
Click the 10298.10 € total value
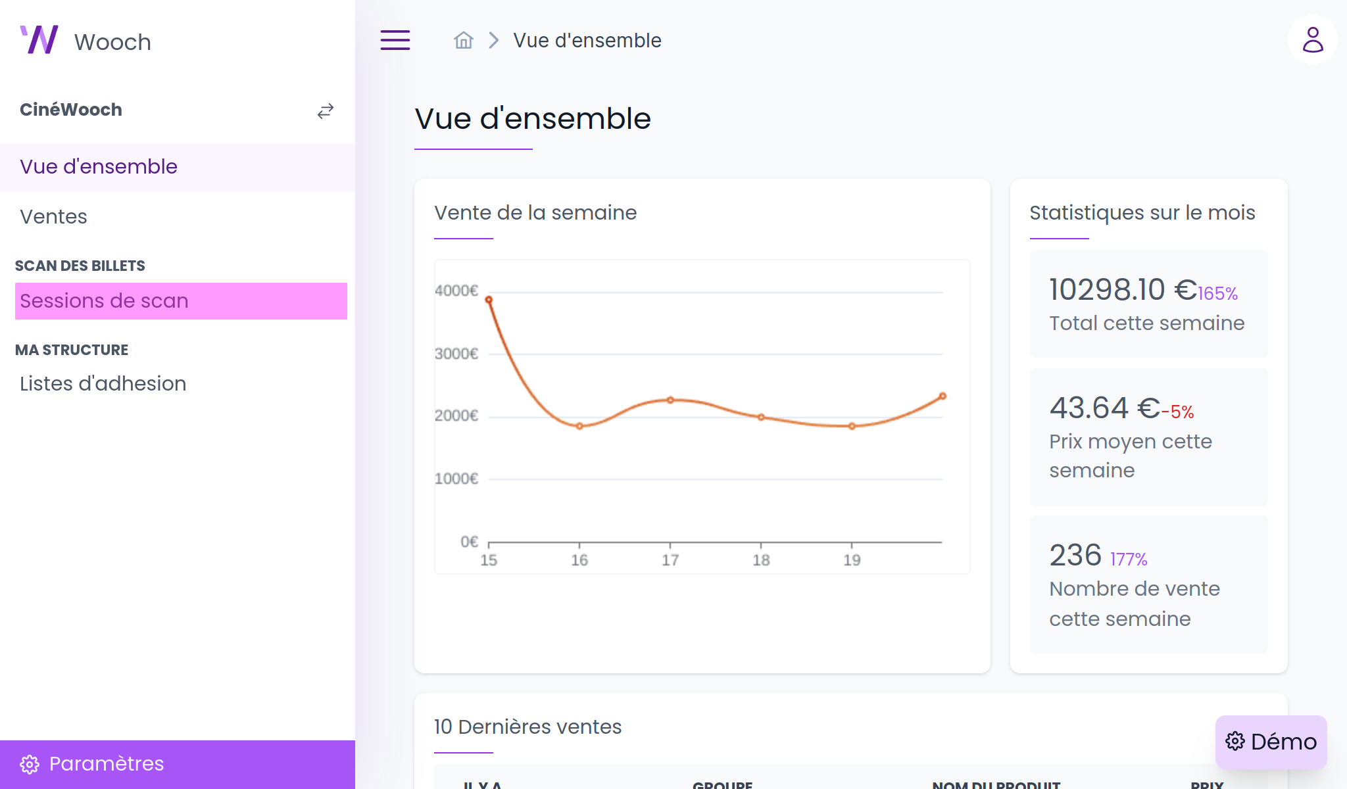(1123, 290)
